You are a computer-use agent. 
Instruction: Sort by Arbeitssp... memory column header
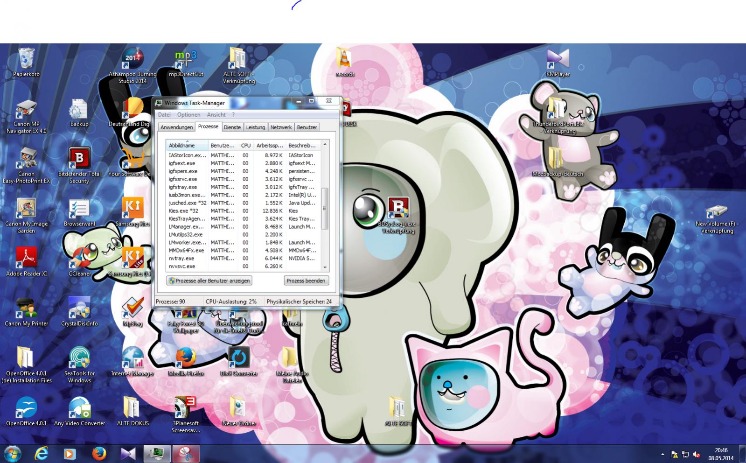[x=269, y=145]
